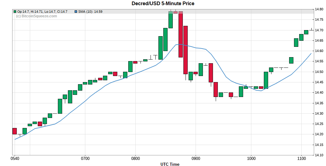Click the green candle spanning 14.56 to 14.67

161,48
